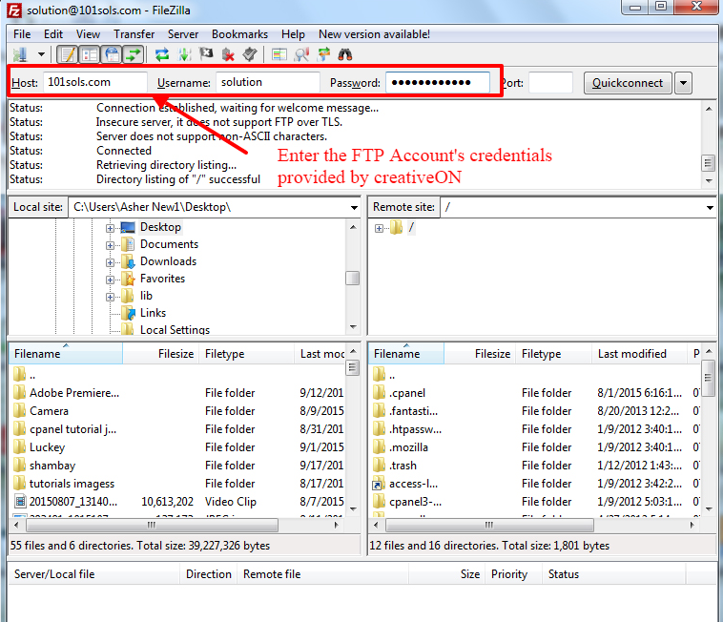The height and width of the screenshot is (622, 723).
Task: Open the File menu
Action: click(x=22, y=34)
